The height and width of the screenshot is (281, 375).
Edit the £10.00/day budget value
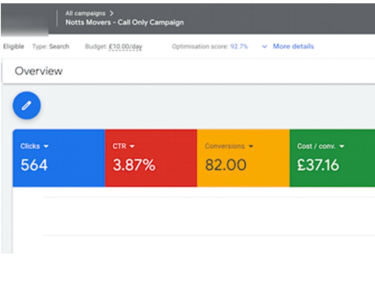click(x=125, y=47)
